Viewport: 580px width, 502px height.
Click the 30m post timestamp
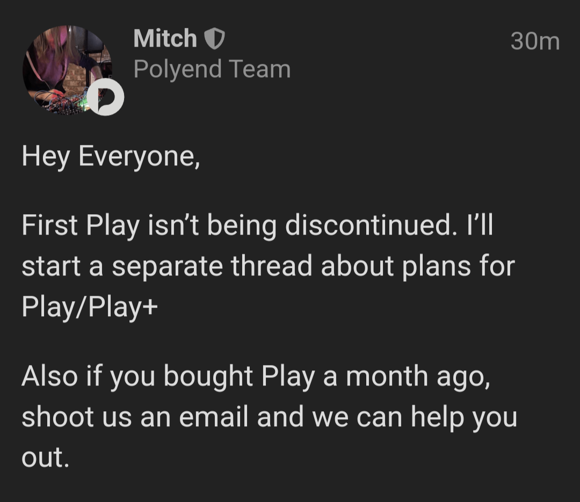(535, 41)
